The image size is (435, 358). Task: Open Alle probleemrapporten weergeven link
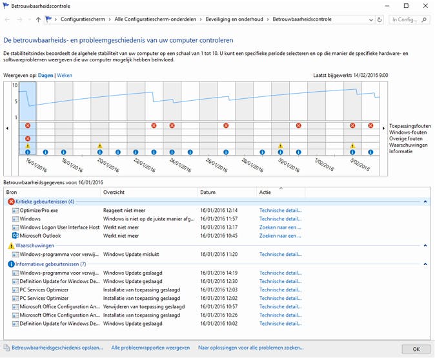click(150, 348)
